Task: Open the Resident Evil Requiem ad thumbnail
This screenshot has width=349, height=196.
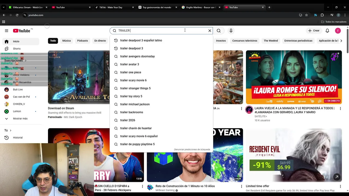Action: click(x=294, y=155)
